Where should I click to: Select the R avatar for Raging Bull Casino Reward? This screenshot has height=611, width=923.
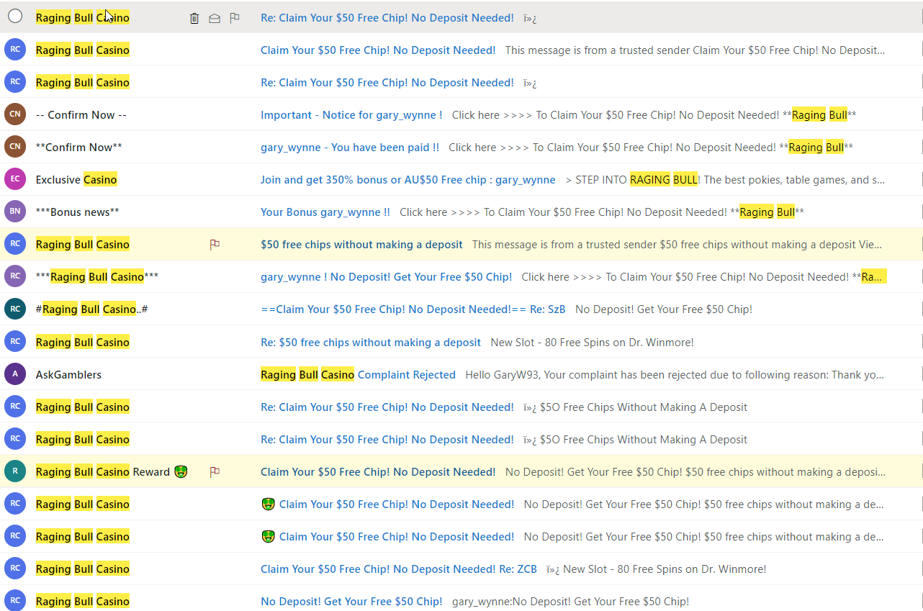[15, 471]
